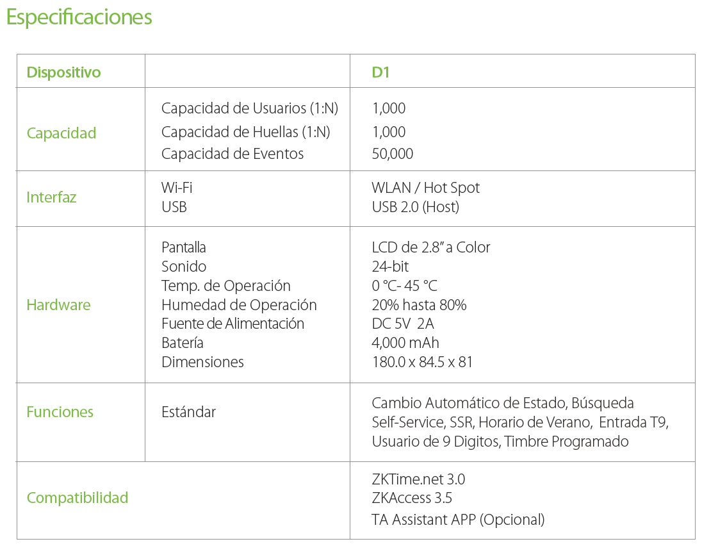Screen dimensions: 702x553
Task: Click the Dispositivo column header
Action: coord(63,72)
